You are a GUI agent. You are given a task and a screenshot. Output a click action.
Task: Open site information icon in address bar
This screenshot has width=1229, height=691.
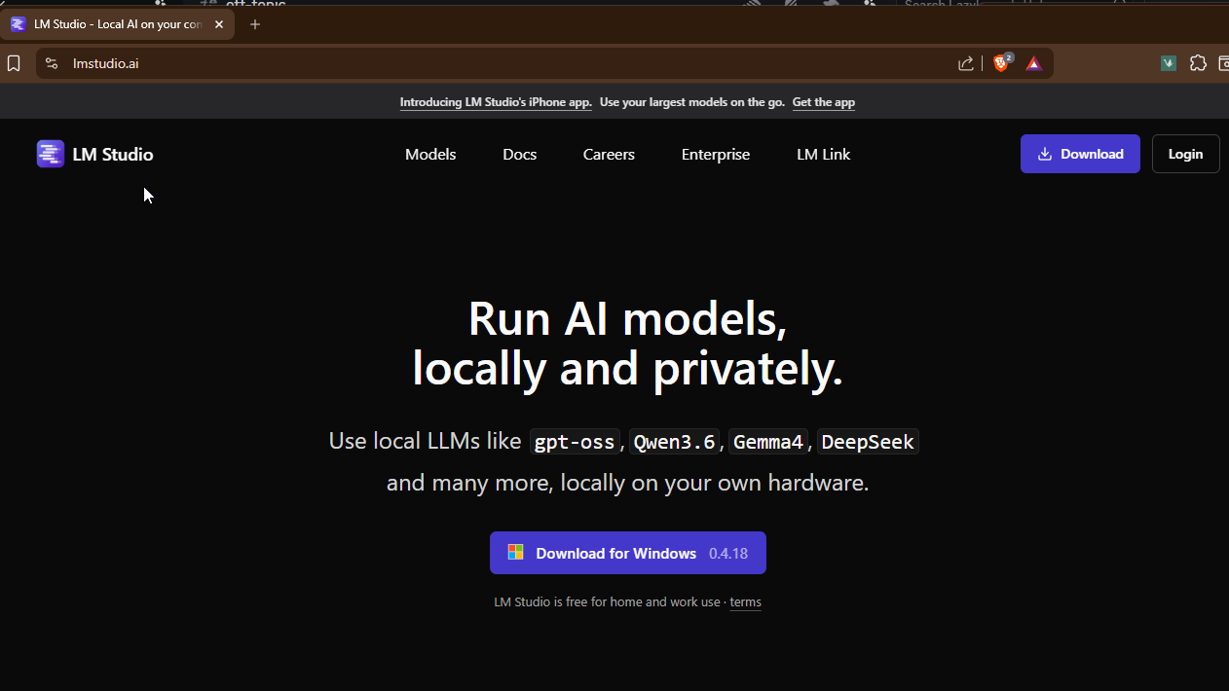[x=53, y=63]
